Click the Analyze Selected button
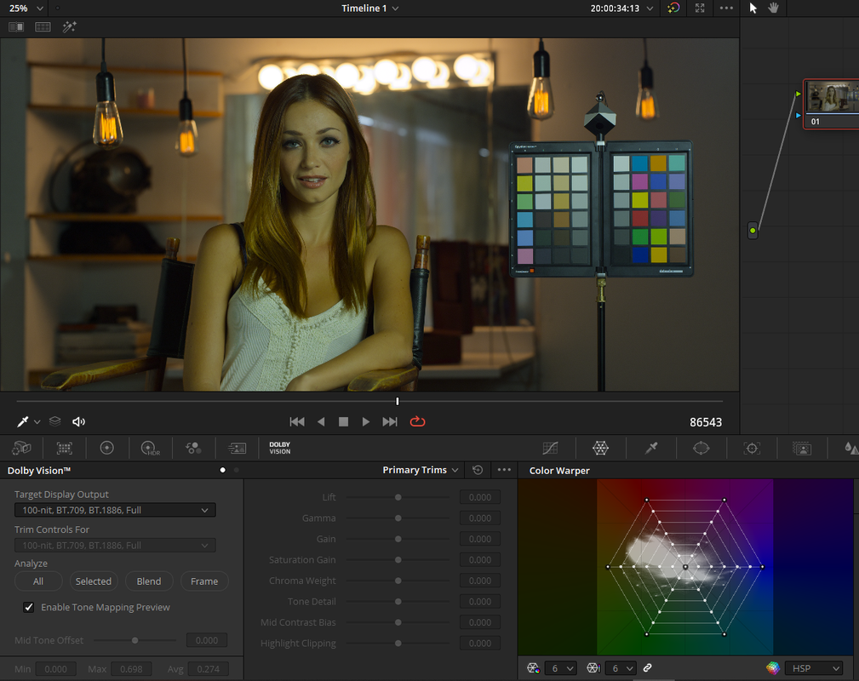 click(93, 581)
